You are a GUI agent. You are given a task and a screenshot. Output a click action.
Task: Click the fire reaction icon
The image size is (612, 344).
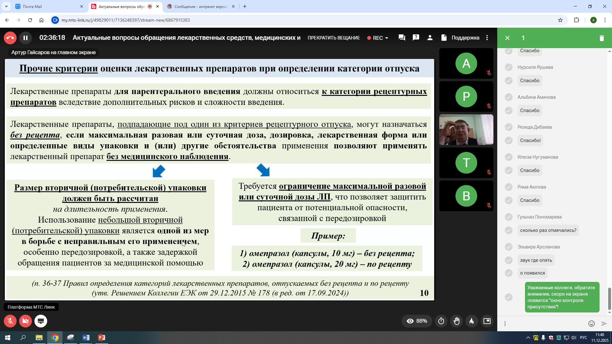[471, 321]
